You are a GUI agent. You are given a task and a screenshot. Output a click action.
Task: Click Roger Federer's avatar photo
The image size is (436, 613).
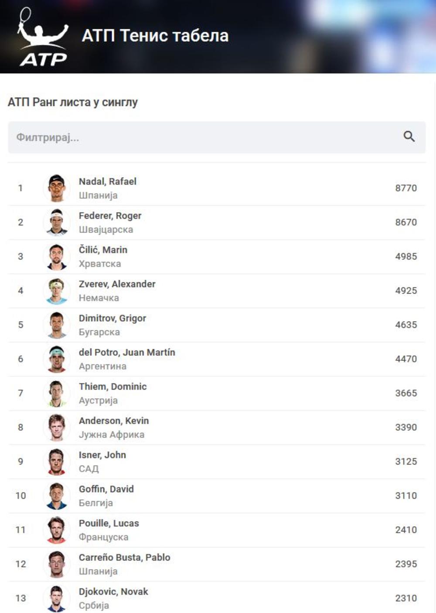coord(57,222)
